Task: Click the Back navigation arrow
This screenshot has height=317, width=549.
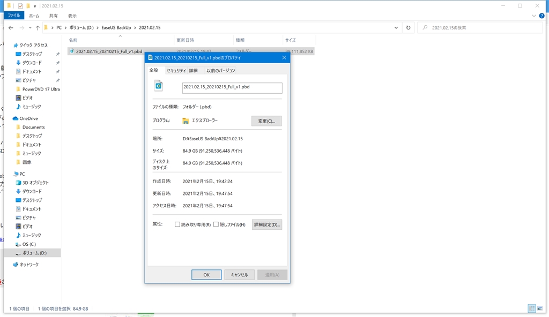Action: click(x=11, y=28)
